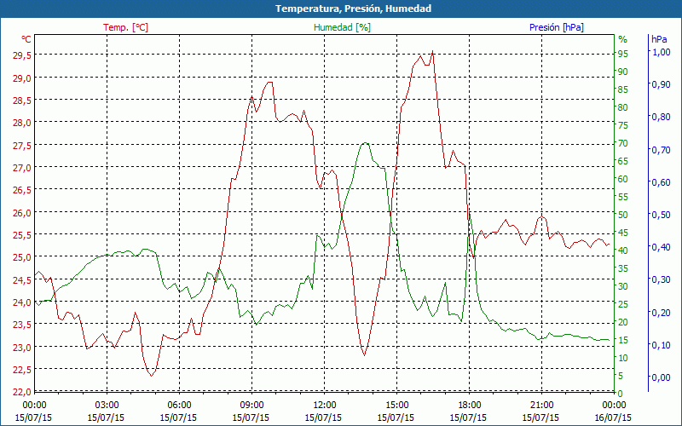The image size is (682, 426).
Task: Click the 22,0 temperature axis value
Action: (22, 392)
